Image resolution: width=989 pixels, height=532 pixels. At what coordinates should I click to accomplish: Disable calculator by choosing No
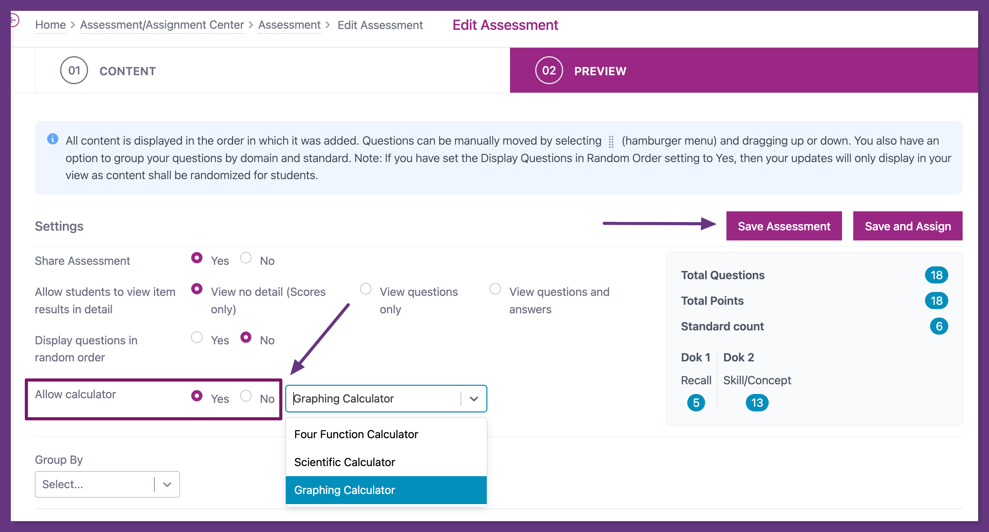246,396
